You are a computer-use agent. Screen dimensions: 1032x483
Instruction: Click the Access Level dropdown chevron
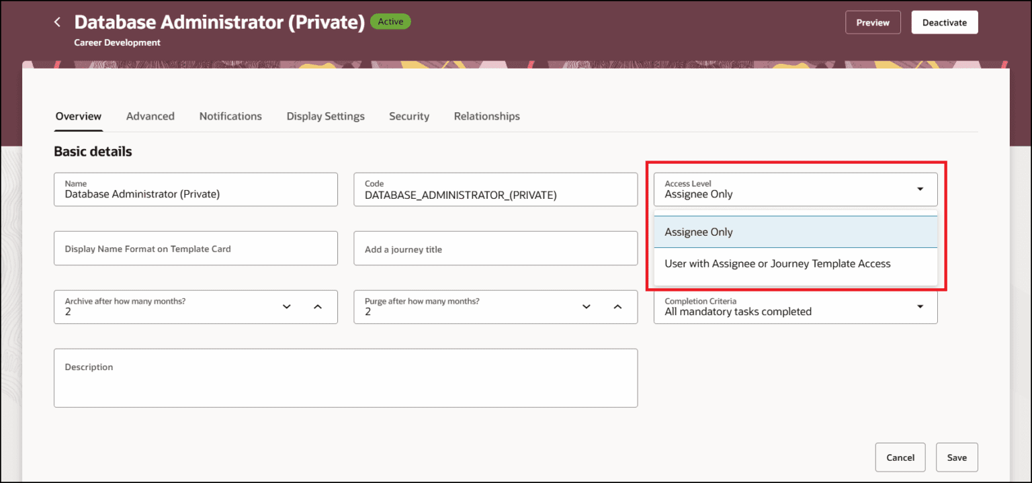tap(920, 189)
